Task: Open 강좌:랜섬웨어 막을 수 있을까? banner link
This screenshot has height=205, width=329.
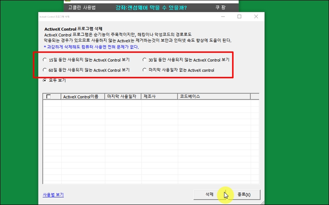Action: pyautogui.click(x=151, y=8)
